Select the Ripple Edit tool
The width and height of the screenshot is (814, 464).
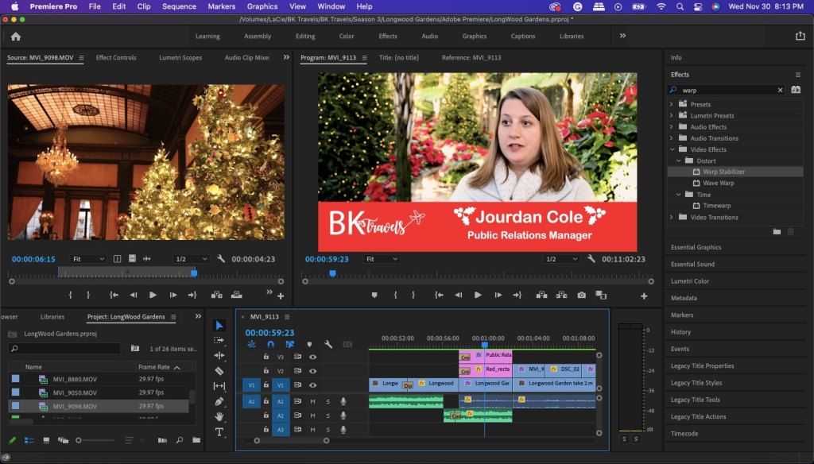(x=219, y=355)
